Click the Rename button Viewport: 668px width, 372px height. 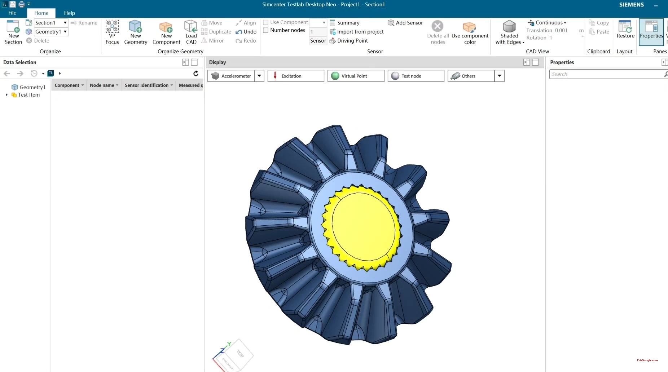(84, 22)
